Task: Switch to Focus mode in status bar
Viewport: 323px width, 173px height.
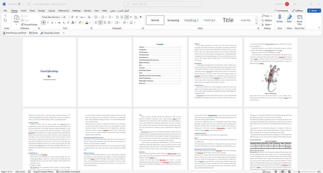Action: pyautogui.click(x=267, y=171)
